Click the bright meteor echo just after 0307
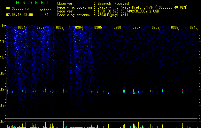 pos(134,91)
